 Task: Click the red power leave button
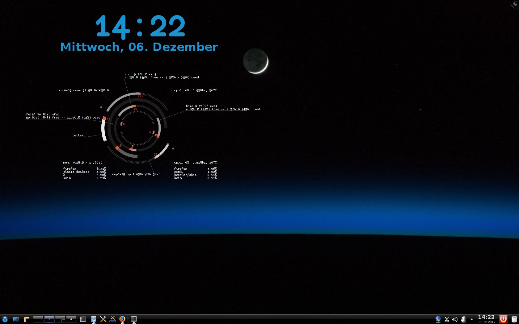pos(504,319)
